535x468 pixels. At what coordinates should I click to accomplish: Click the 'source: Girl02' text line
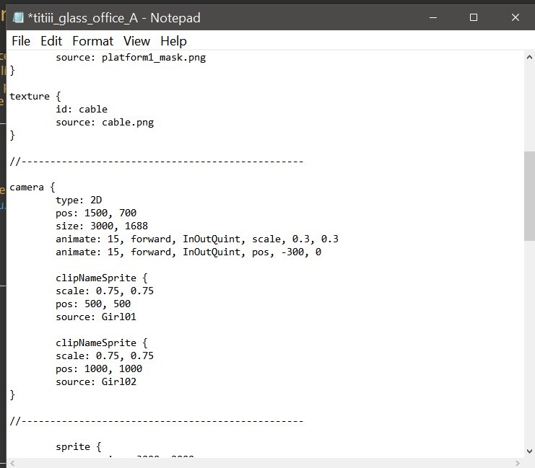96,381
